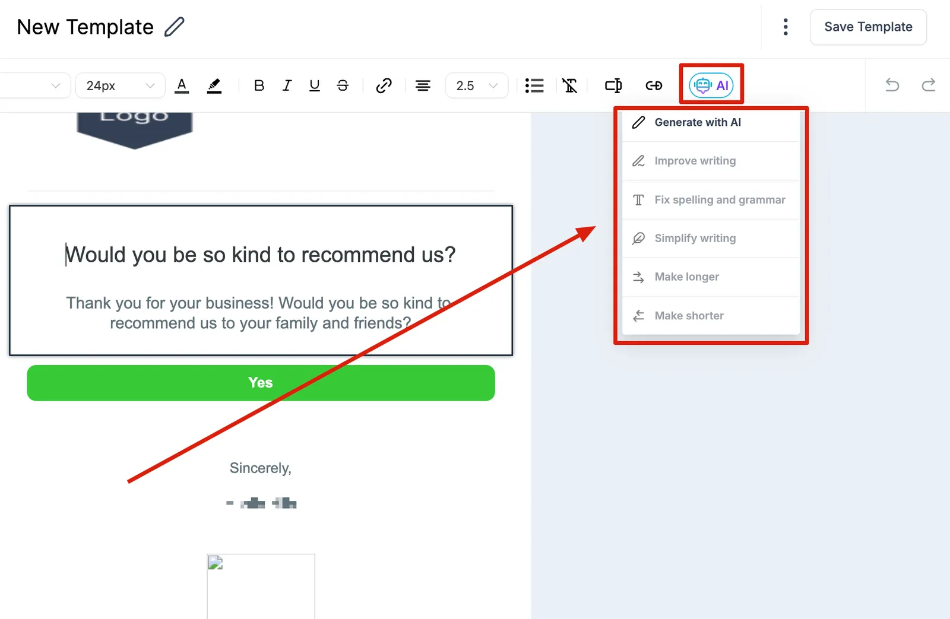This screenshot has height=619, width=950.
Task: Choose Improve writing
Action: point(711,161)
